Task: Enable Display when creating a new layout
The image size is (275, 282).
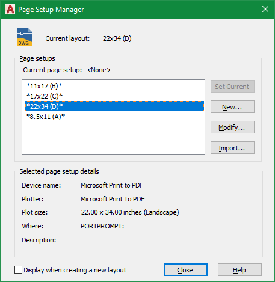Action: coord(18,269)
